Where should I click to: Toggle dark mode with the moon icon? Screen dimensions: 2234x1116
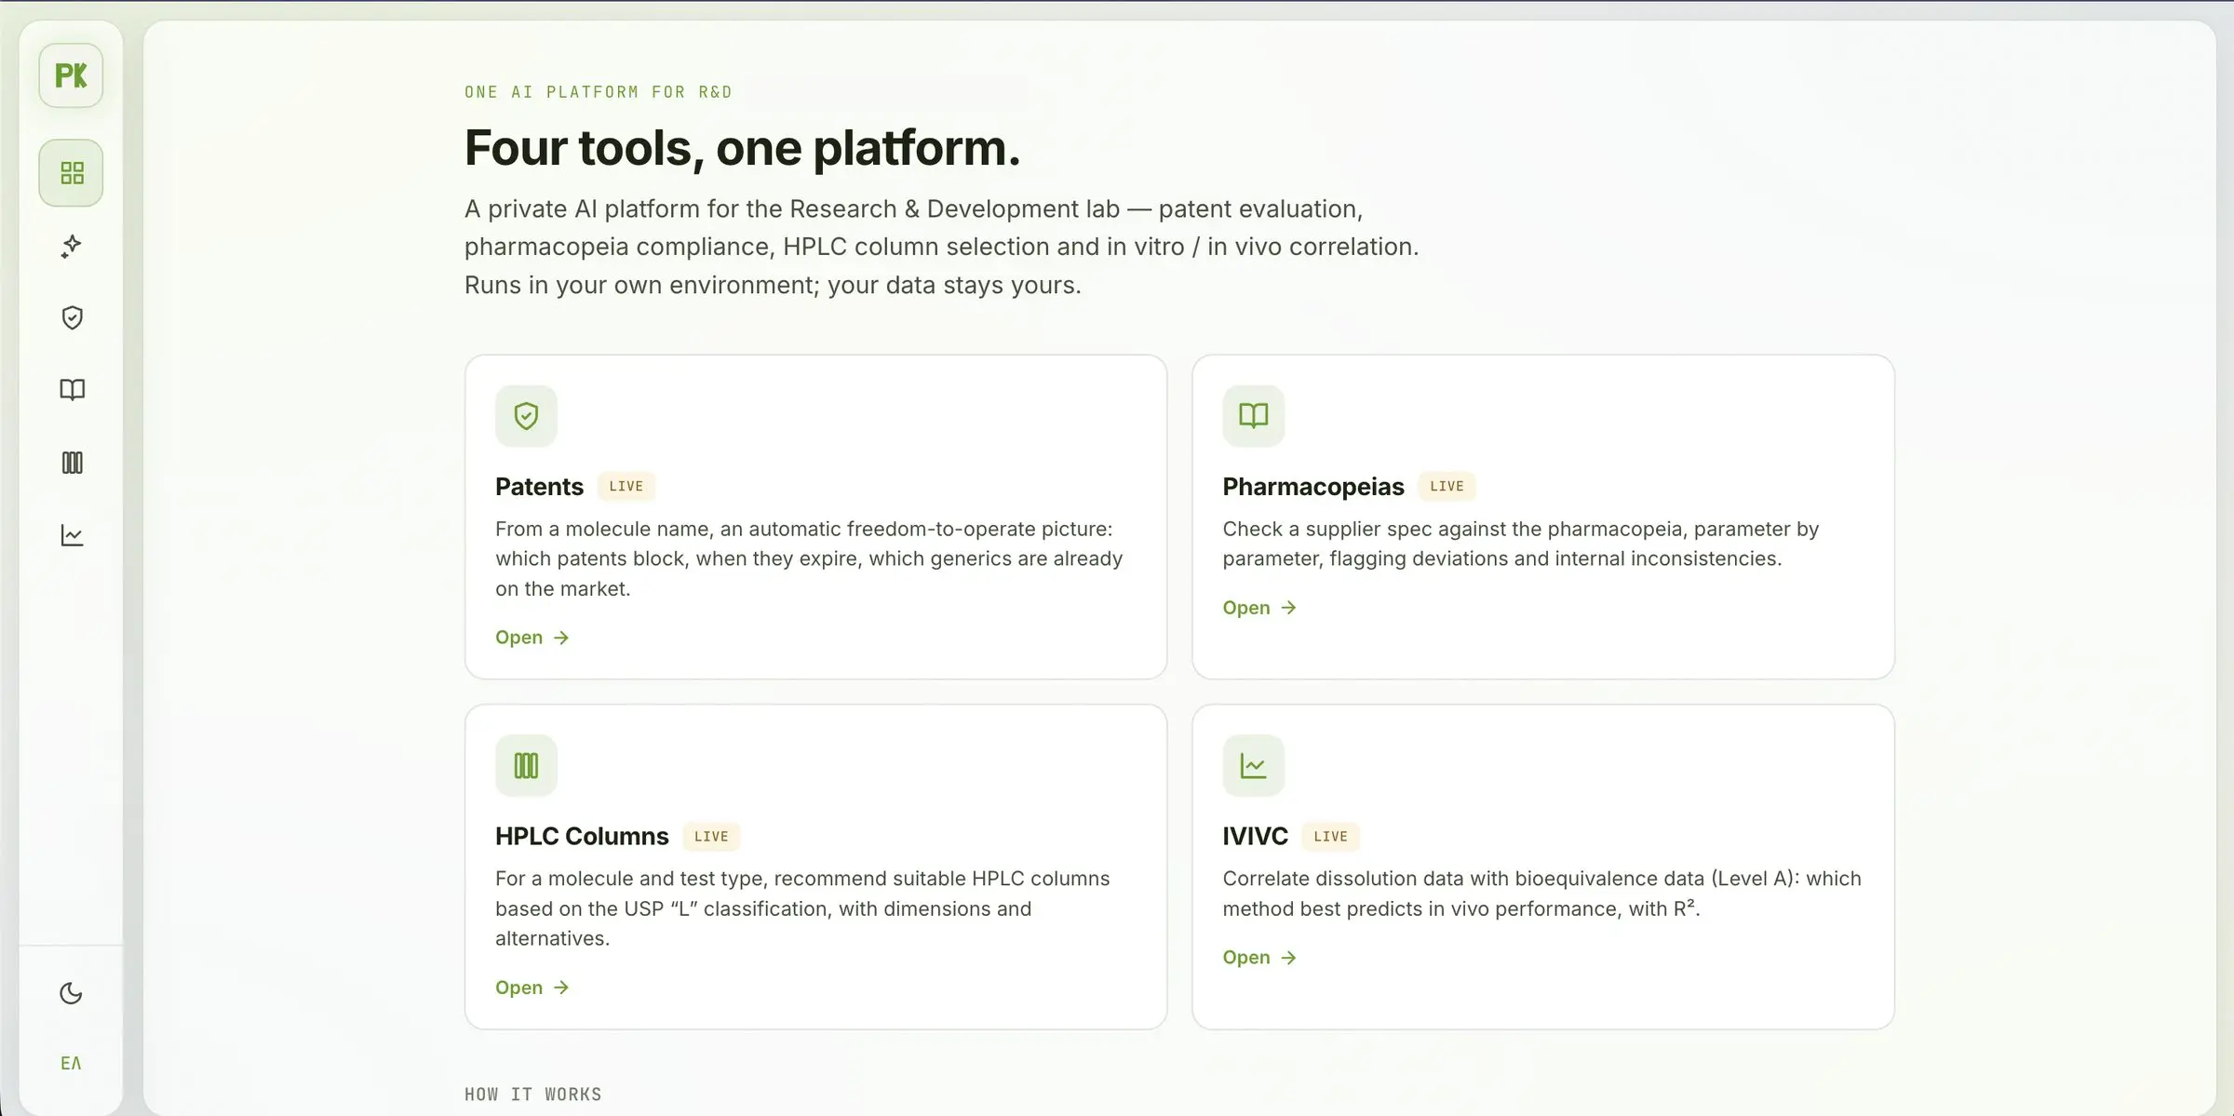71,993
